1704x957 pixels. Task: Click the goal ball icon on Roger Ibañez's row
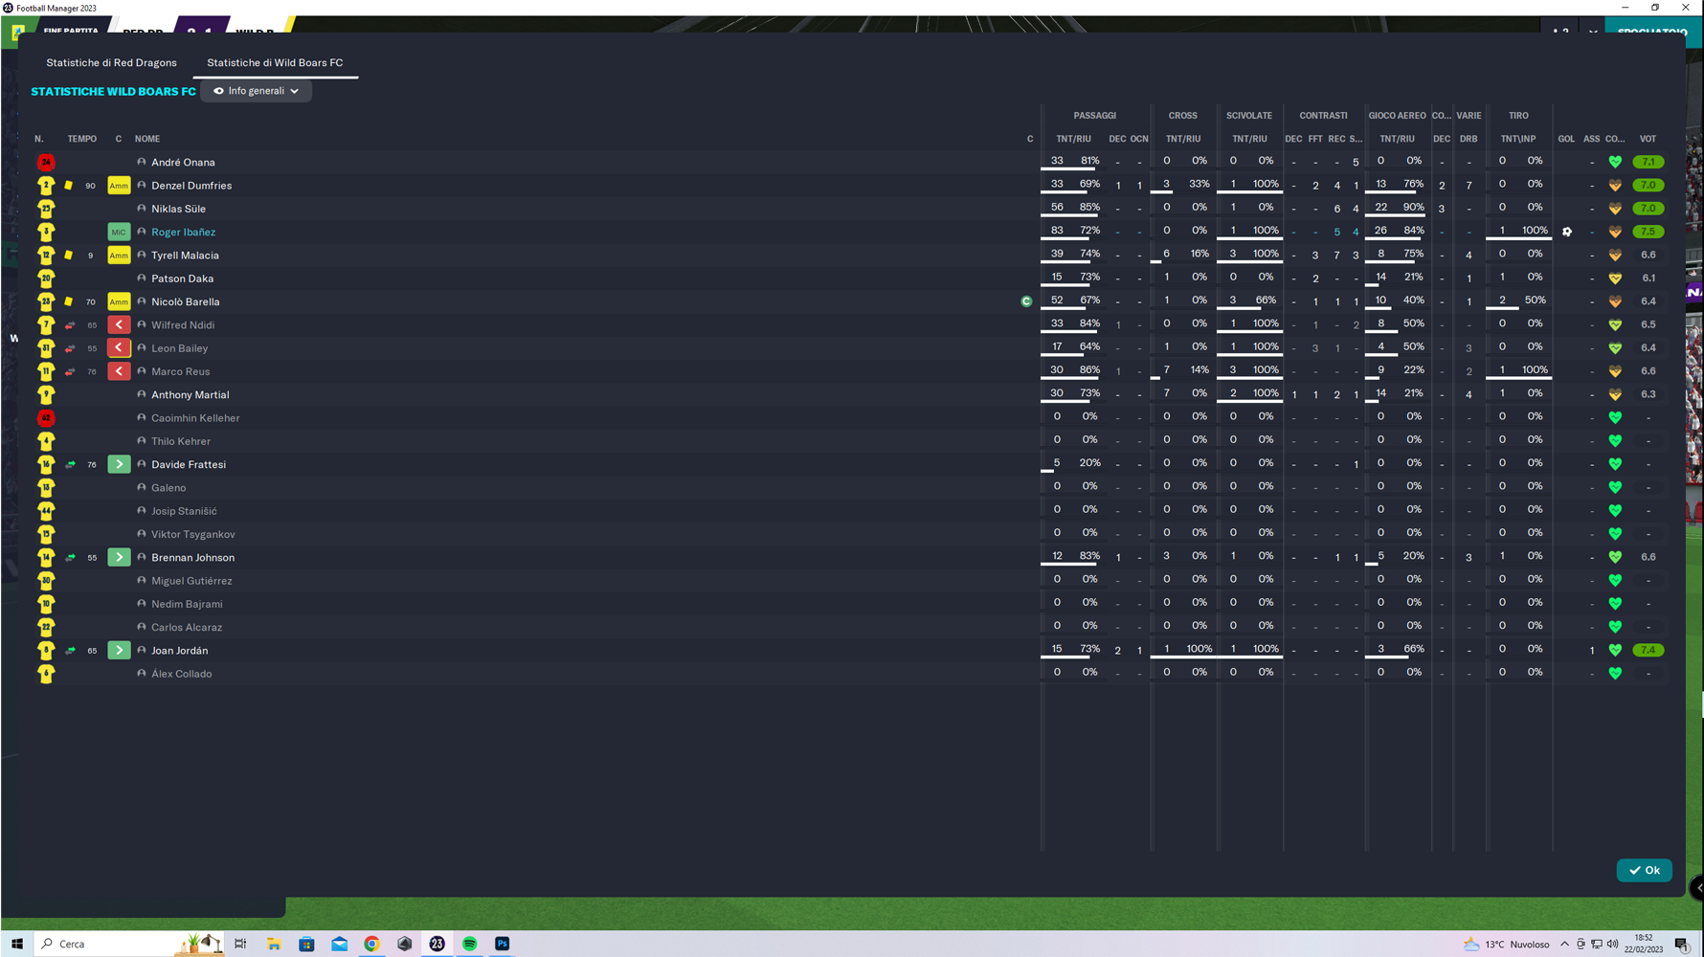coord(1567,232)
